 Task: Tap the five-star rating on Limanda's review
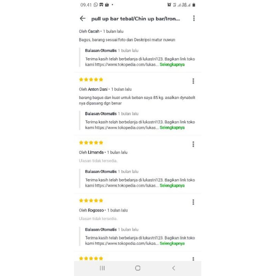91,143
